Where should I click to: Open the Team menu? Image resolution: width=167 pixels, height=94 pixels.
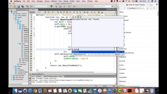pos(78,1)
